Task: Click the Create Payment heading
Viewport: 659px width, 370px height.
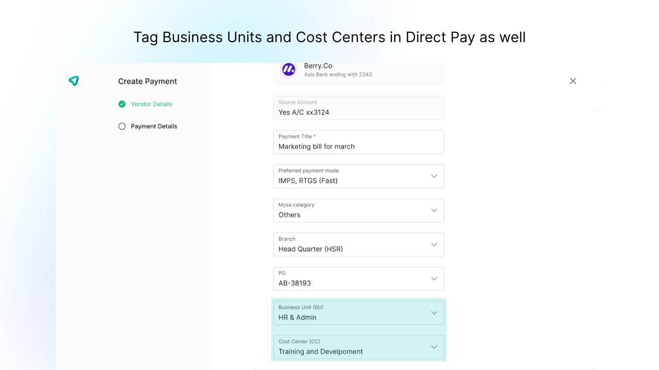Action: [147, 81]
